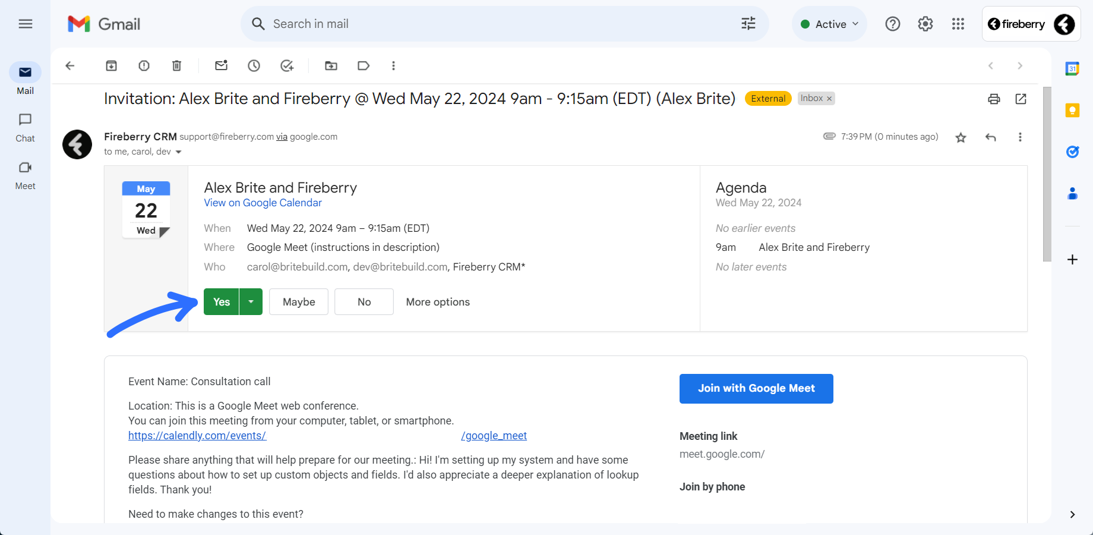Go to older email arrow
The height and width of the screenshot is (535, 1093).
pos(1020,66)
